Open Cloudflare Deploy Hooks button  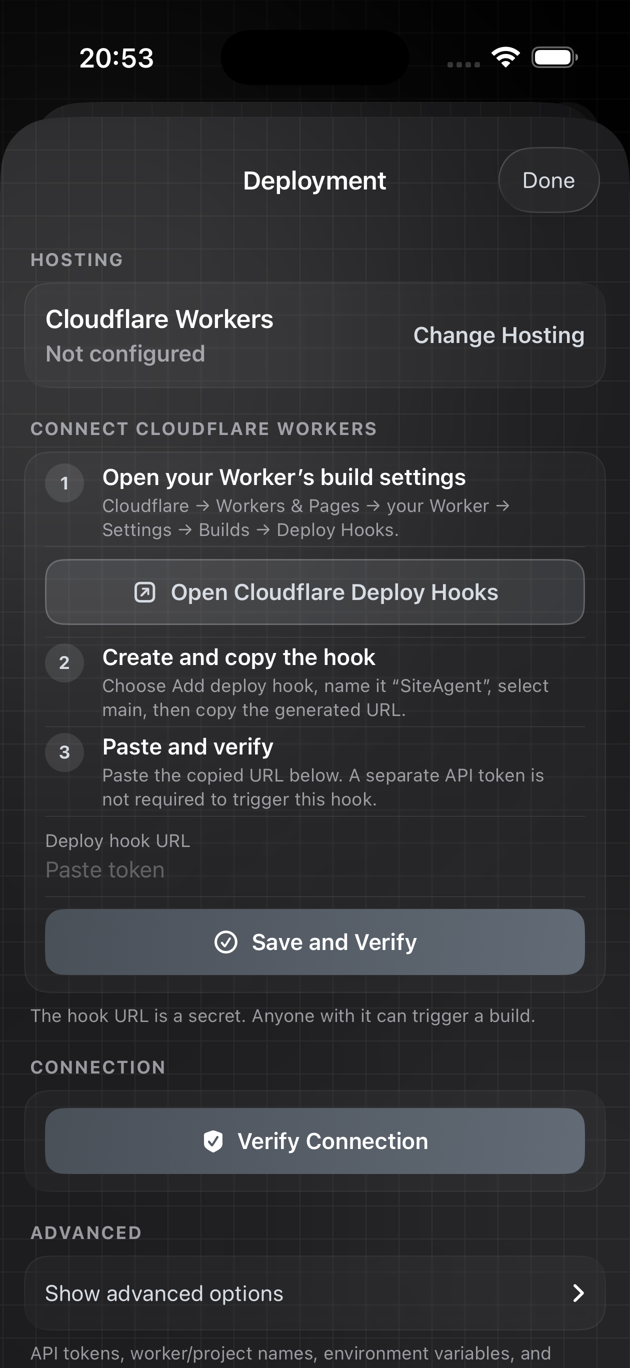pyautogui.click(x=315, y=592)
